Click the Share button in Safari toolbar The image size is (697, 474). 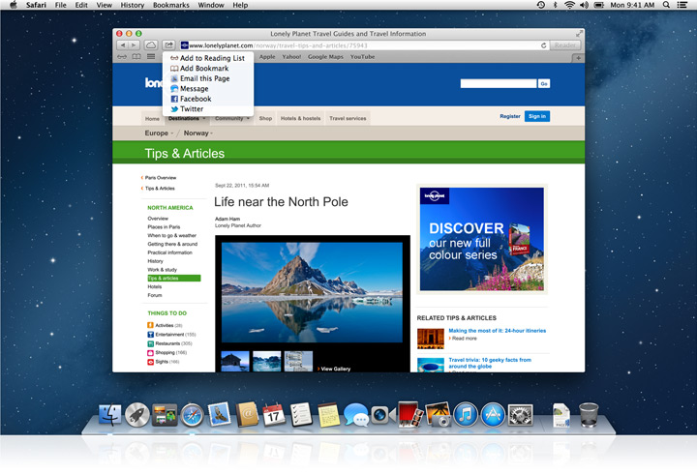tap(168, 45)
